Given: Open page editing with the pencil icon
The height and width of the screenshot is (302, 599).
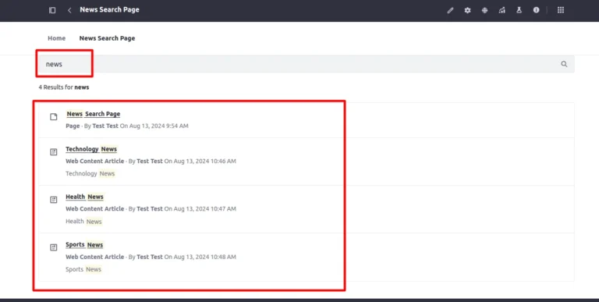Looking at the screenshot, I should click(x=450, y=10).
